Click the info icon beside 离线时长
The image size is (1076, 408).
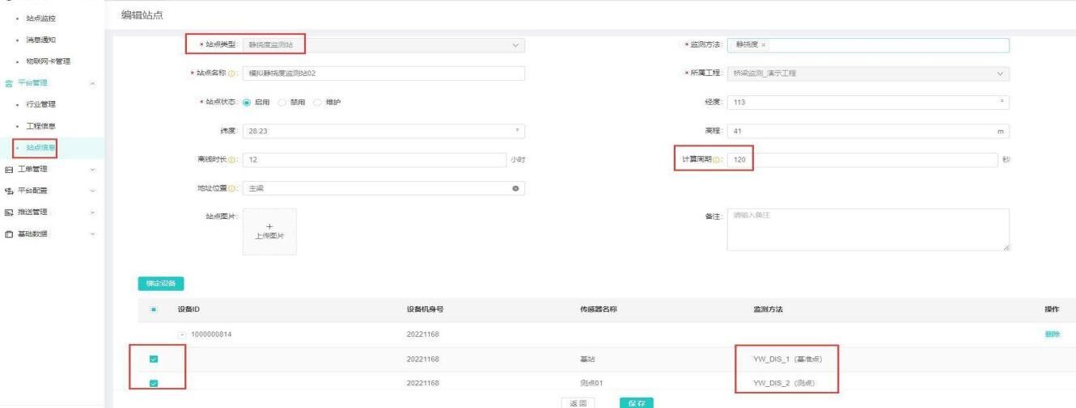[231, 160]
